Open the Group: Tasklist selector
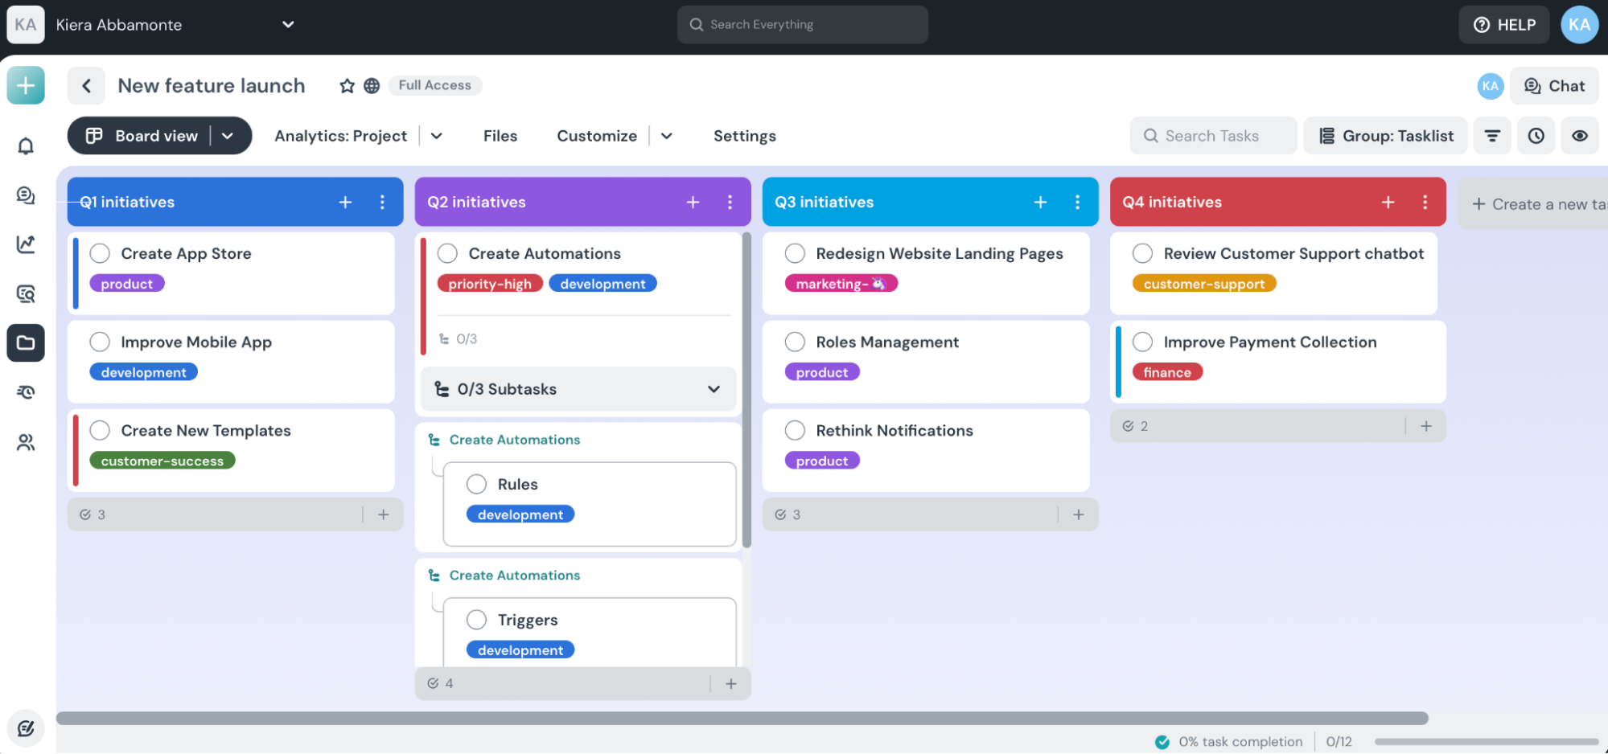The image size is (1608, 754). [1385, 136]
